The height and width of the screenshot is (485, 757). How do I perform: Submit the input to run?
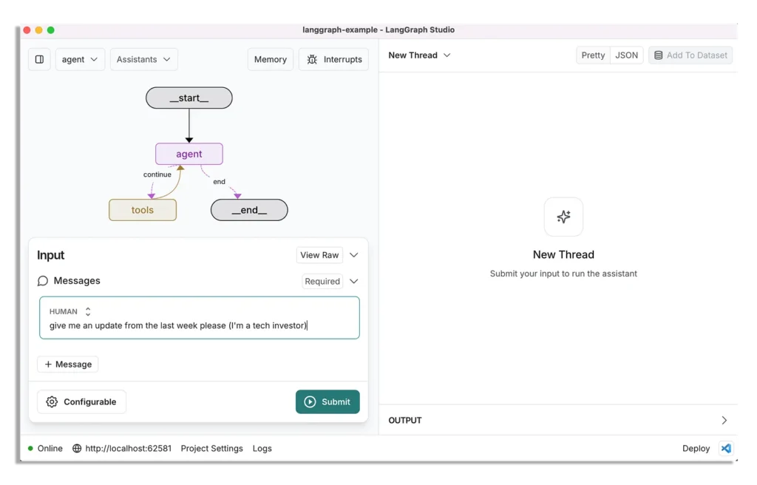[327, 402]
